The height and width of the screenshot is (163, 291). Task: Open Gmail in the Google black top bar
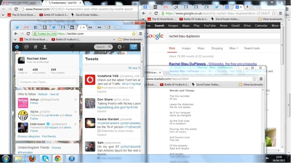point(235,25)
